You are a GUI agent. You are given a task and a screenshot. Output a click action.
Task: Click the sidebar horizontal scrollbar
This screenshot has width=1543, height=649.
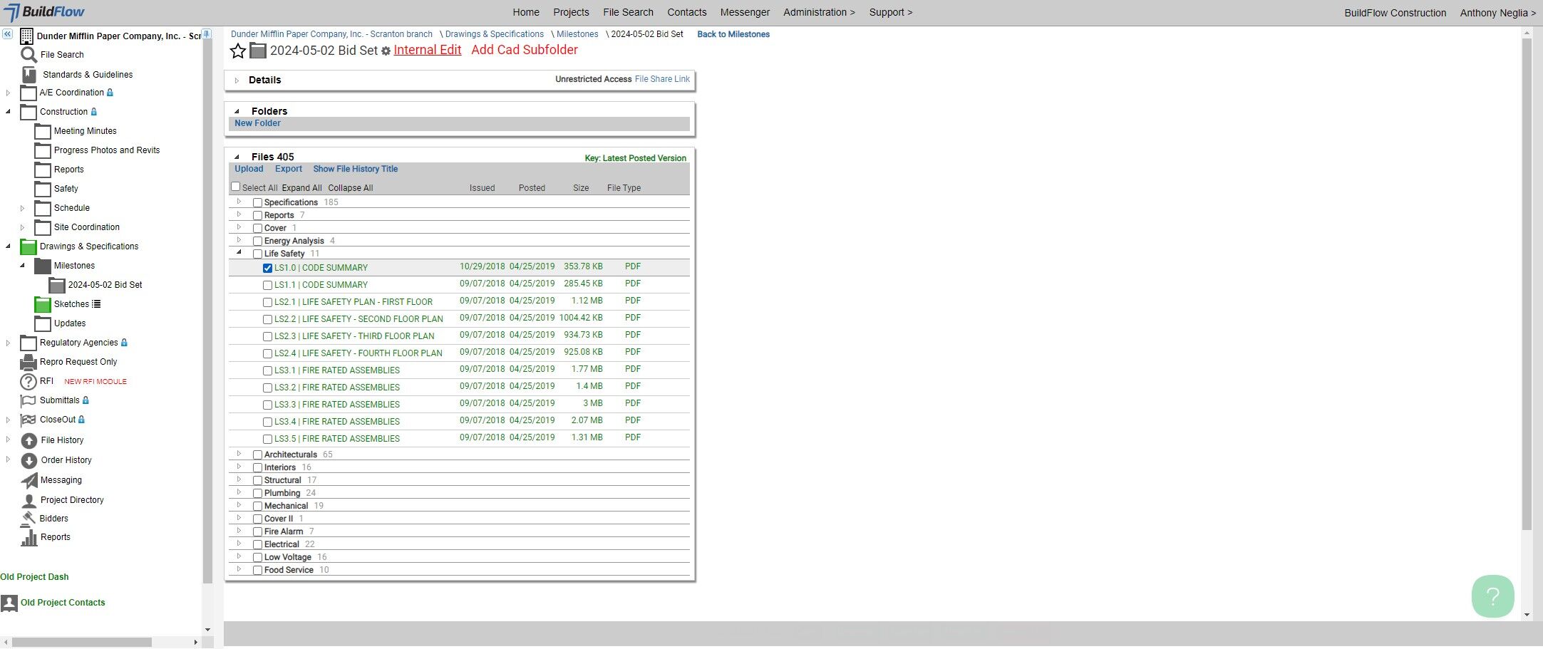click(82, 642)
